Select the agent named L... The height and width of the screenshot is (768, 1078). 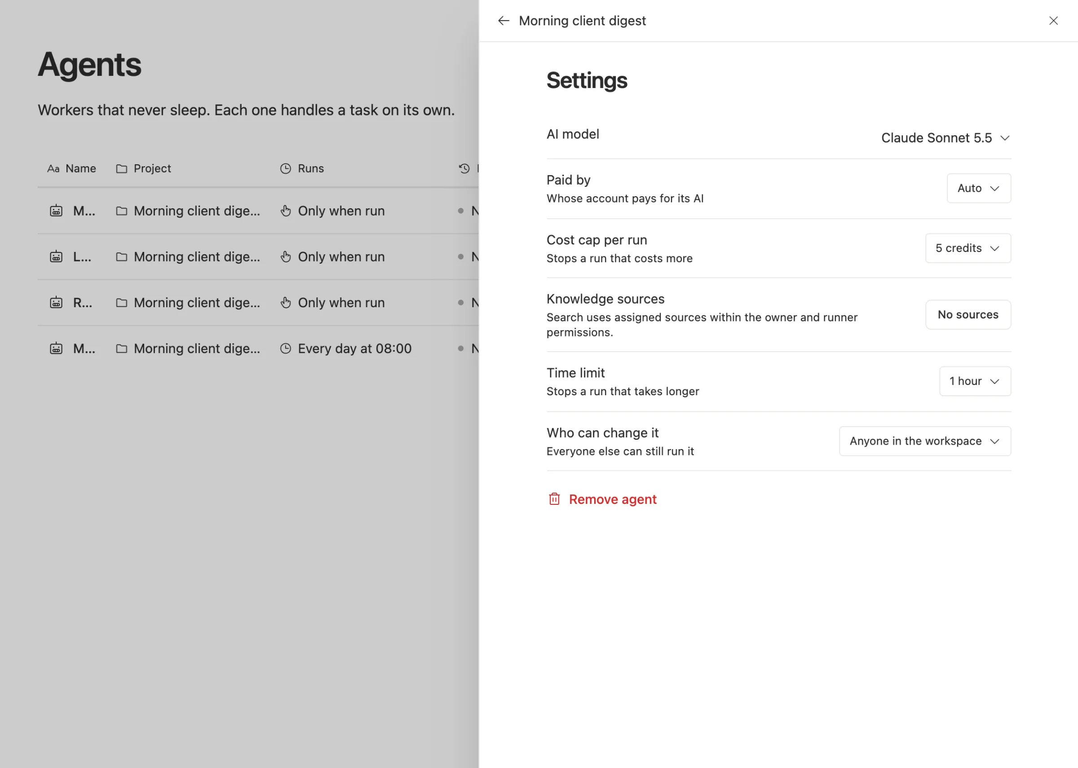82,257
